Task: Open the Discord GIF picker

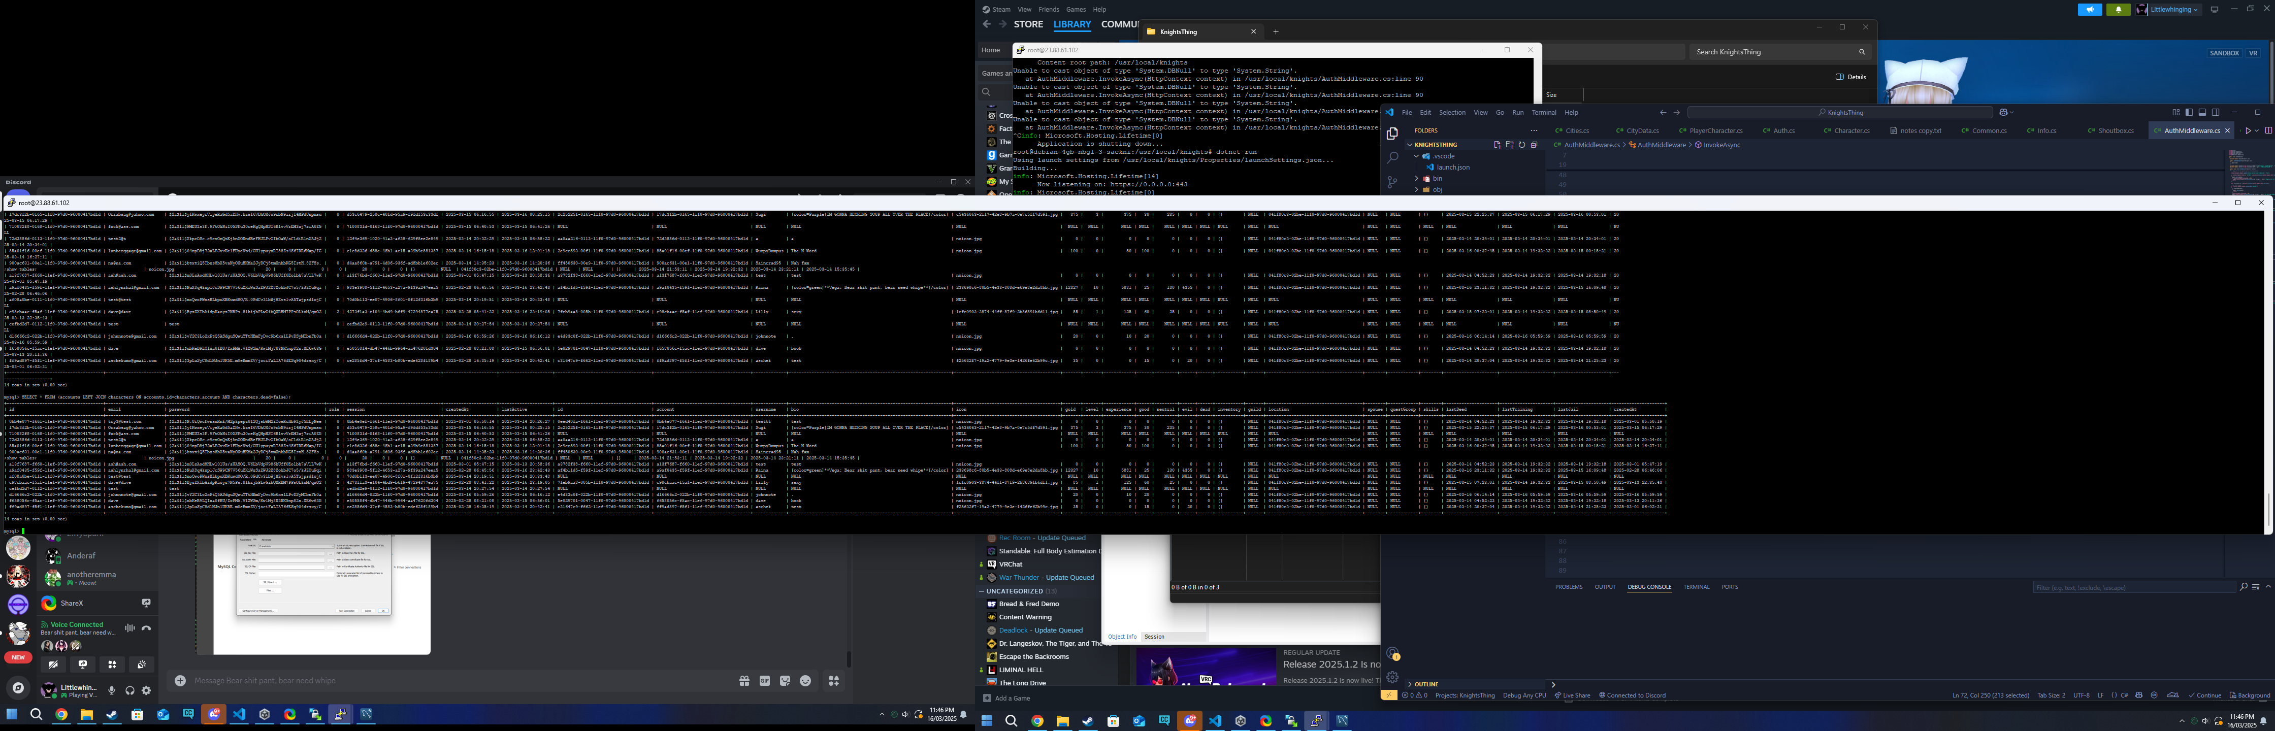Action: (765, 681)
